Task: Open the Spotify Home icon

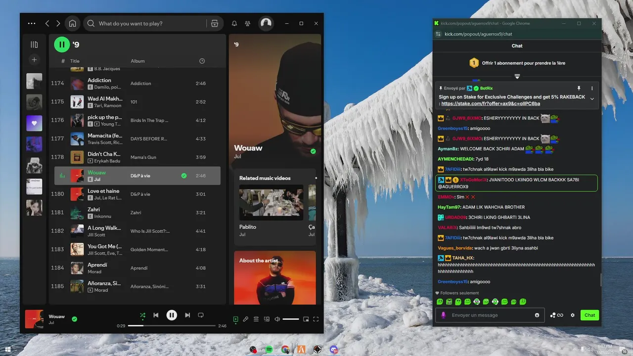Action: 73,23
